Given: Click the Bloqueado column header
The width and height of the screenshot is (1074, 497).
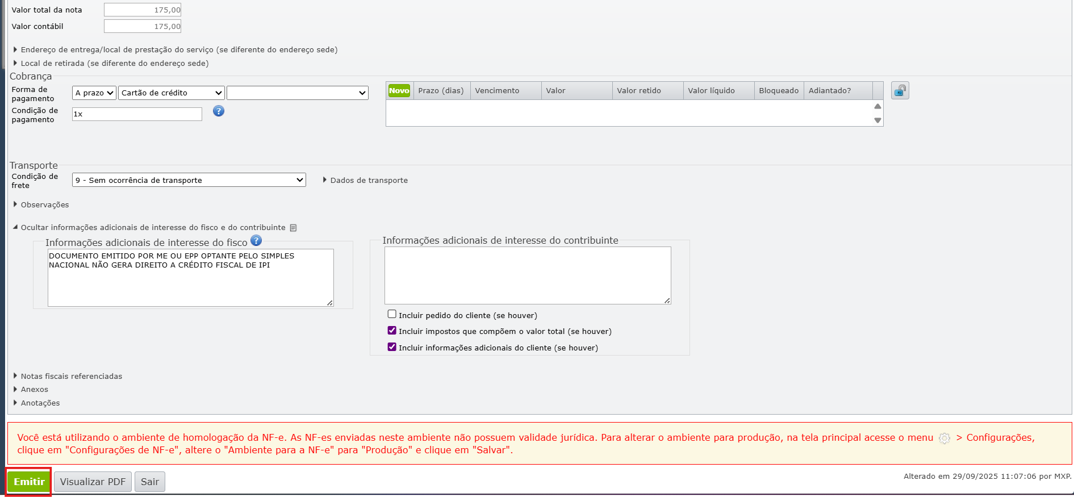Looking at the screenshot, I should coord(779,91).
